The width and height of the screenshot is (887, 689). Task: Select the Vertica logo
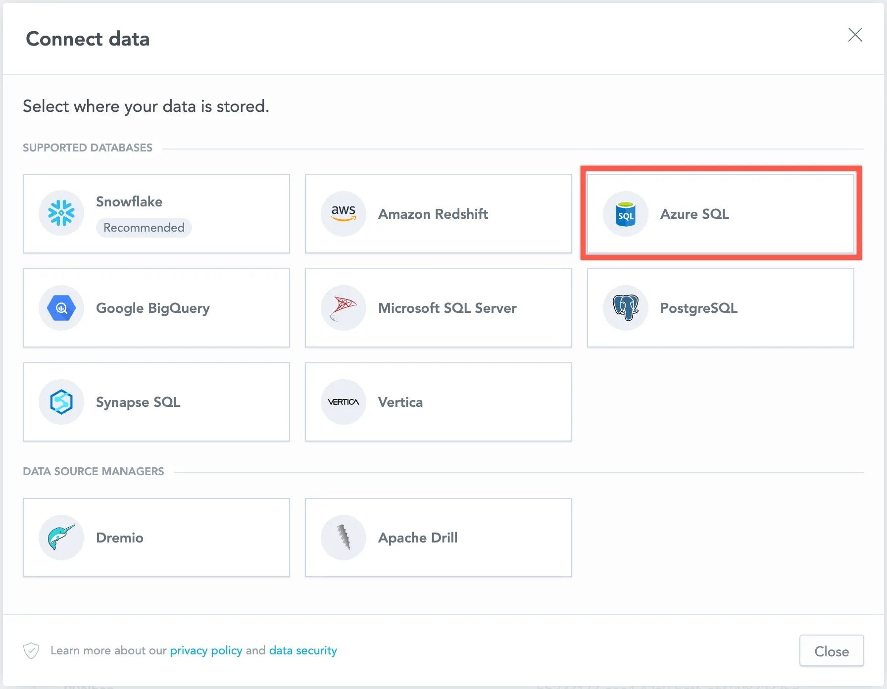click(x=343, y=401)
